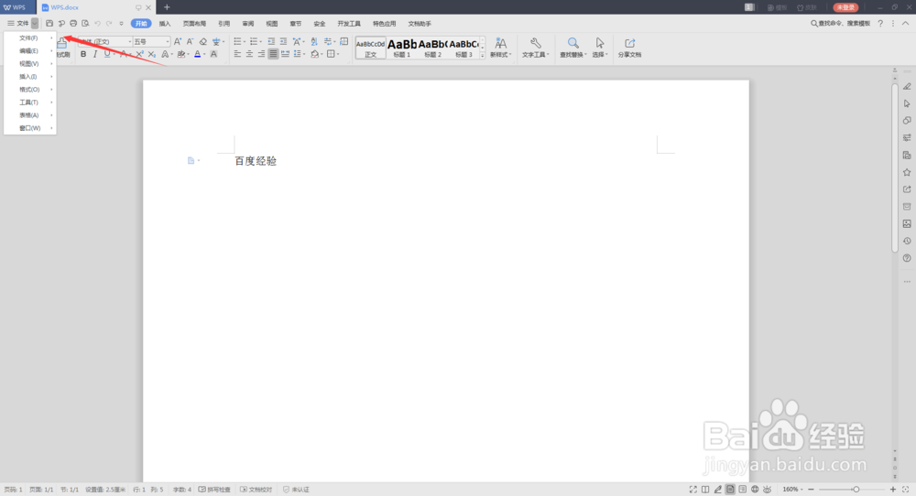The width and height of the screenshot is (916, 496).
Task: Click the Save icon in quick access toolbar
Action: [x=49, y=24]
